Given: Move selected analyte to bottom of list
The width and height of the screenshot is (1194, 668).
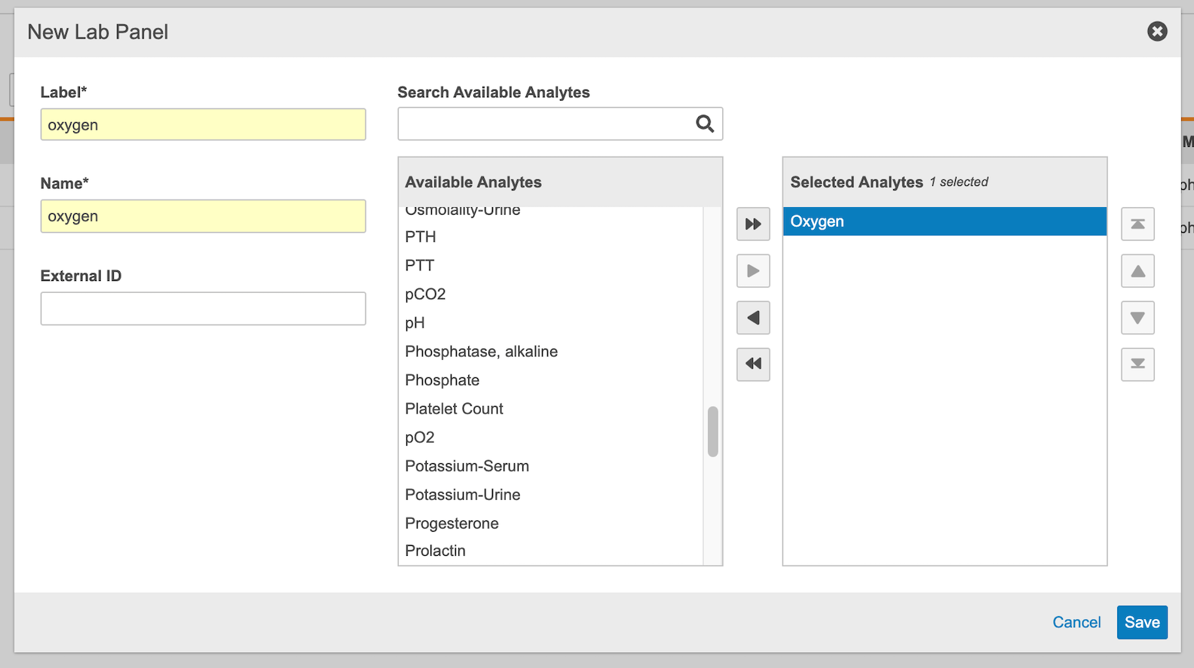Looking at the screenshot, I should pos(1137,365).
